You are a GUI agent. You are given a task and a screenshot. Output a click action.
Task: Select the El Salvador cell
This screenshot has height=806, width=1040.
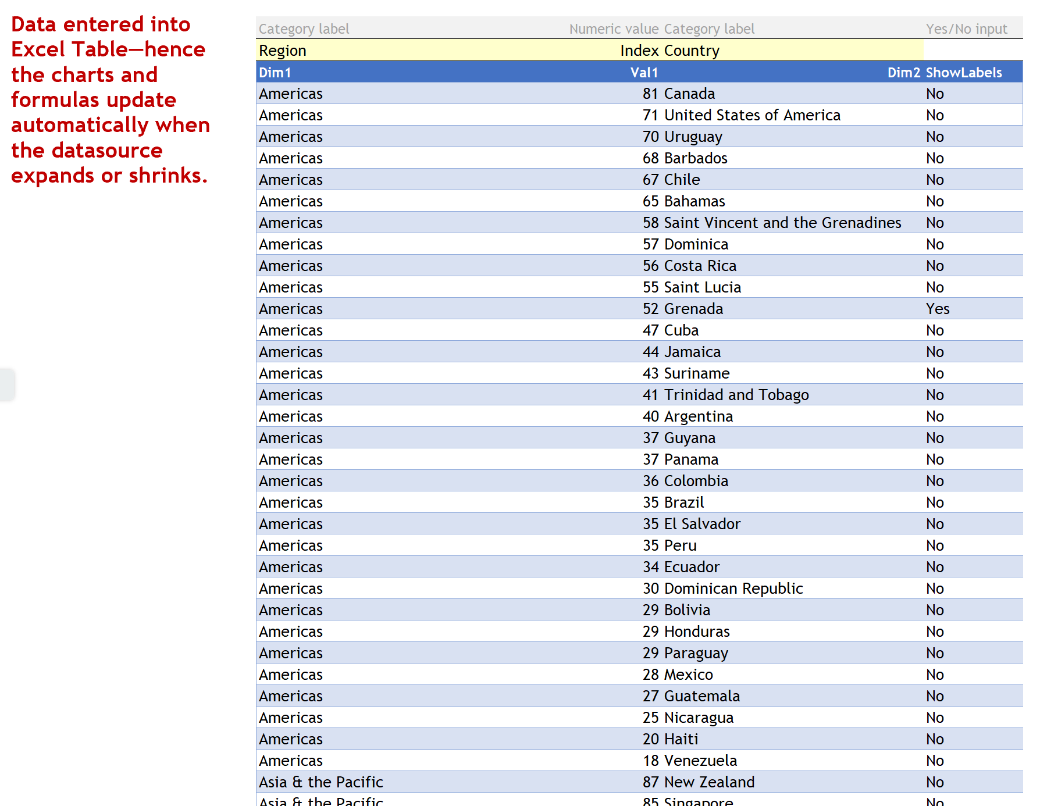792,524
